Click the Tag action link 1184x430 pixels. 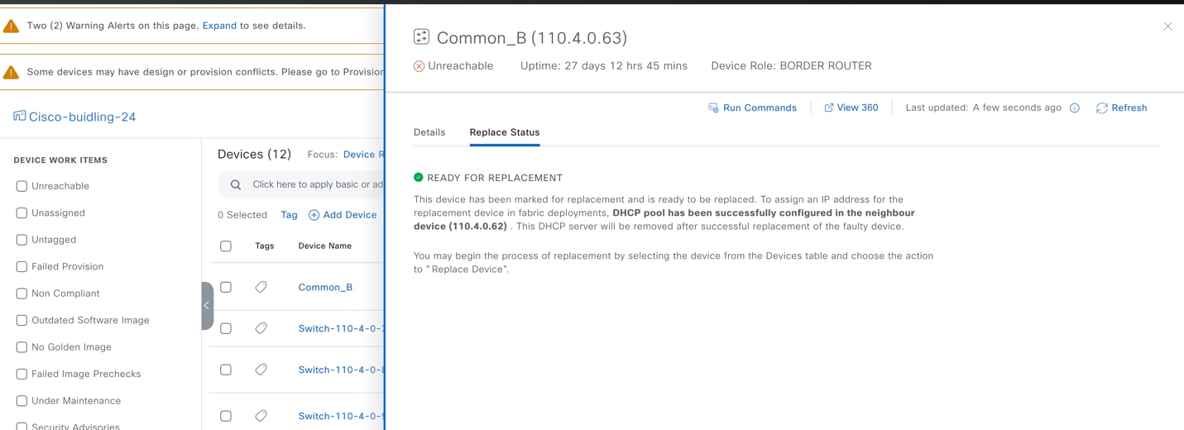pos(289,215)
